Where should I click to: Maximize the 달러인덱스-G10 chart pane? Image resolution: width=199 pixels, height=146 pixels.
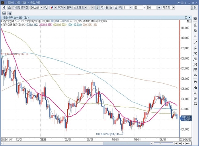(186, 17)
